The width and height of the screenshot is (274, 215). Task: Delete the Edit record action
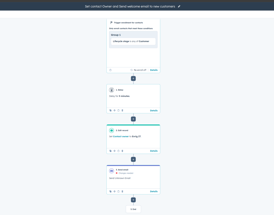click(122, 151)
